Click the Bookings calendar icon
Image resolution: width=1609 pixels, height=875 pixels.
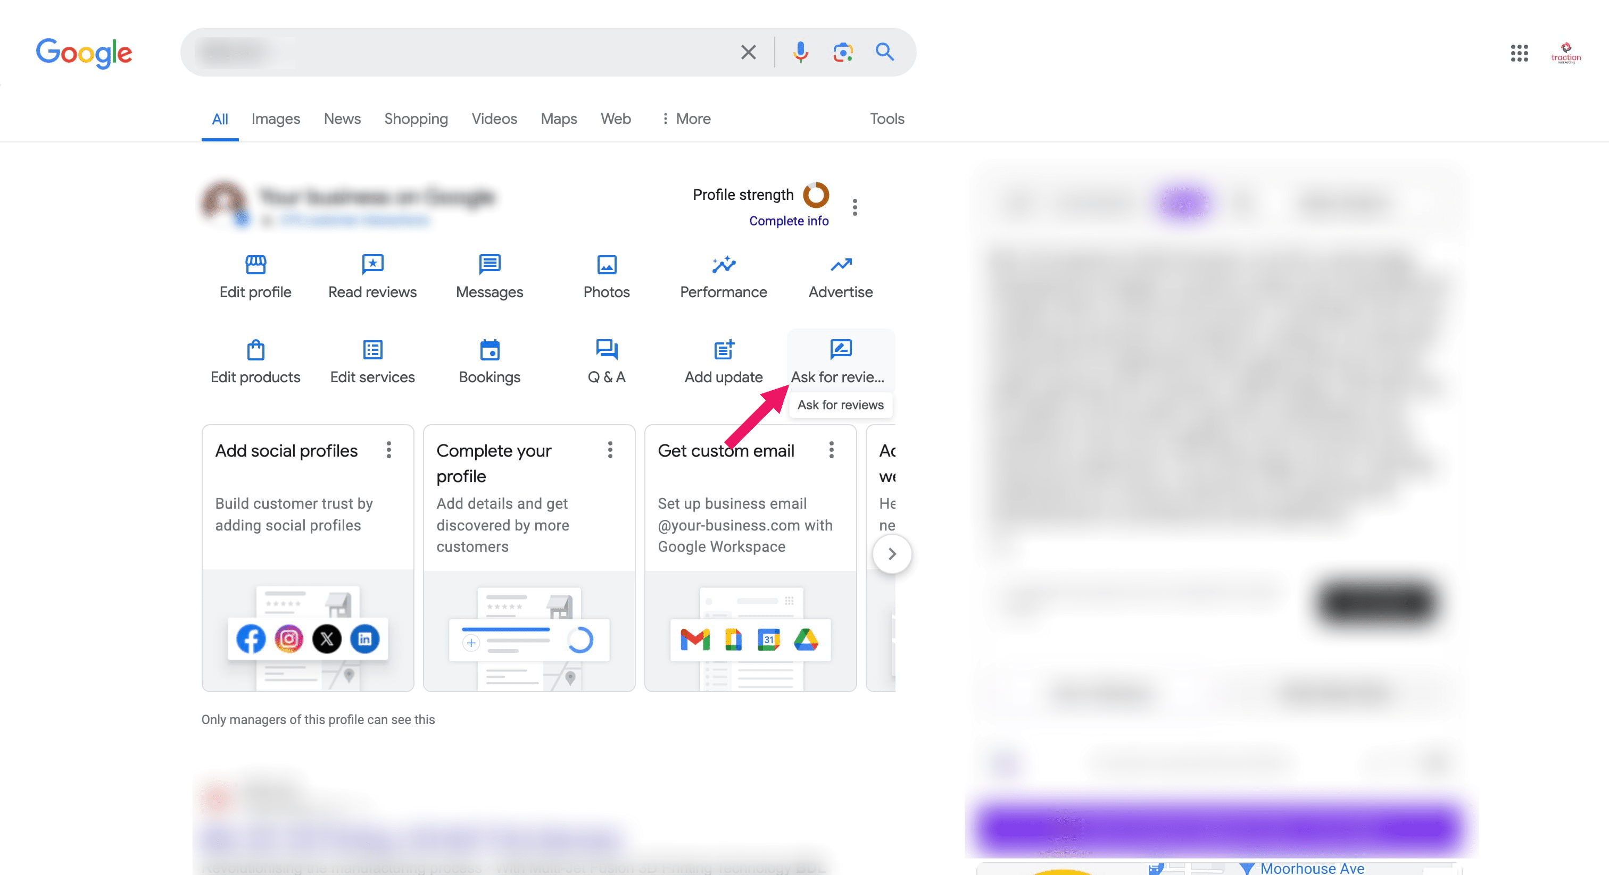[489, 349]
